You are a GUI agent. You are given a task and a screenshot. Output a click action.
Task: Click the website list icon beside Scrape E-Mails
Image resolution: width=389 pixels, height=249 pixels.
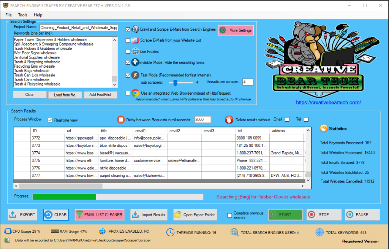(x=135, y=40)
